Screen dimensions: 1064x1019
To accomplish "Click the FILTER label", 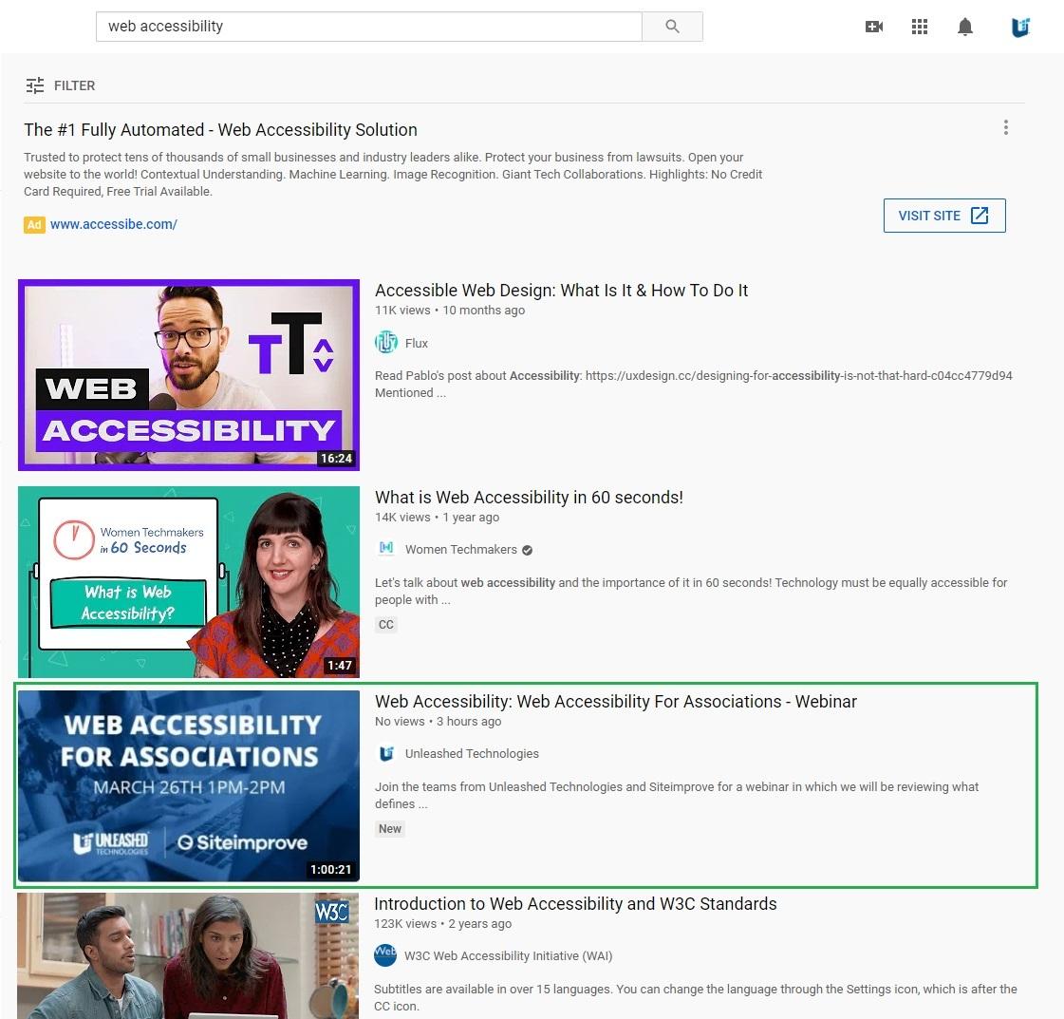I will (75, 85).
